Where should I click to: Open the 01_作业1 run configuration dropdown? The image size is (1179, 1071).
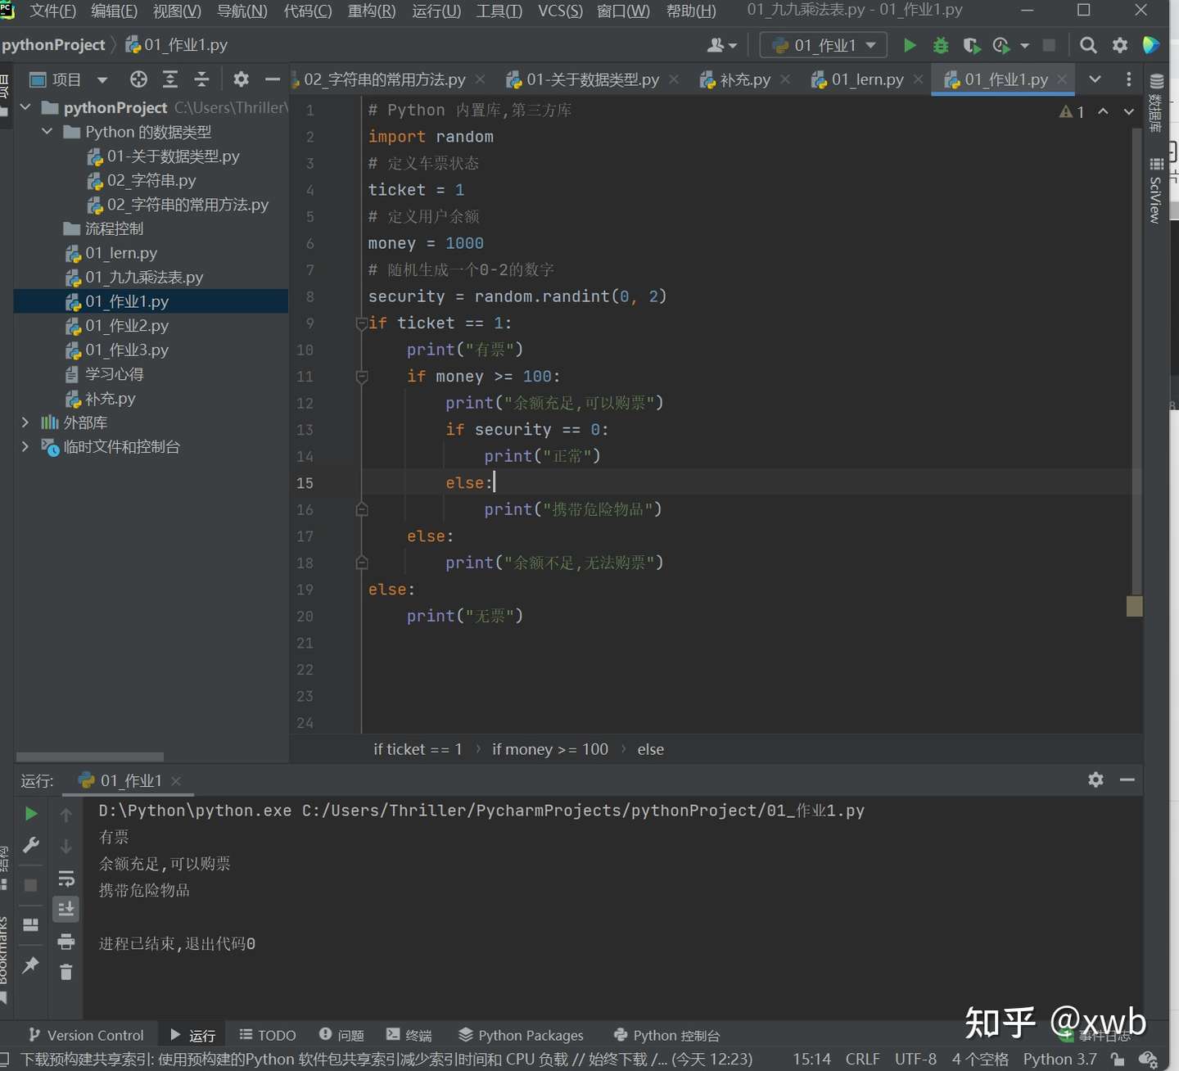(x=824, y=45)
